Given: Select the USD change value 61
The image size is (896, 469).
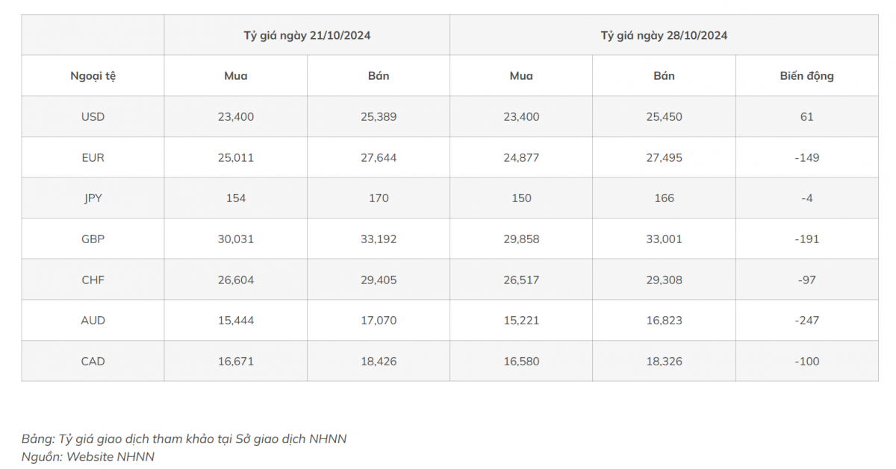Looking at the screenshot, I should click(x=807, y=117).
